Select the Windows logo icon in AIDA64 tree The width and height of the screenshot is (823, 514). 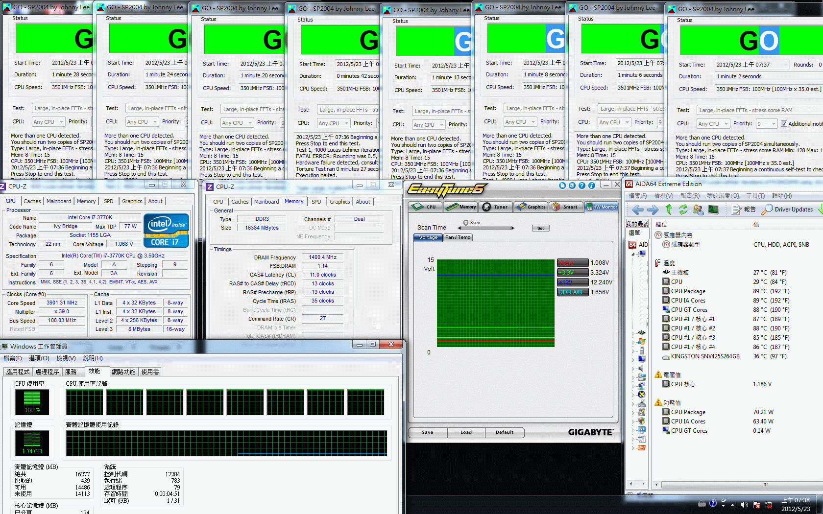[642, 341]
